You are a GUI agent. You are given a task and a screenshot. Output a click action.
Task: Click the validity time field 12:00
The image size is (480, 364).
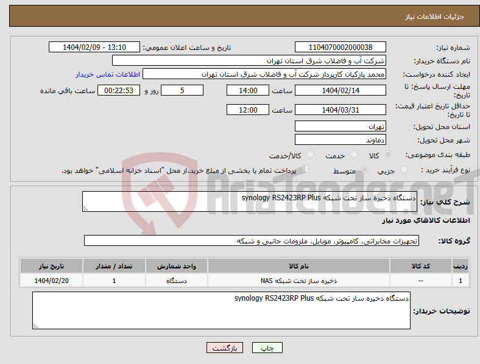(248, 110)
